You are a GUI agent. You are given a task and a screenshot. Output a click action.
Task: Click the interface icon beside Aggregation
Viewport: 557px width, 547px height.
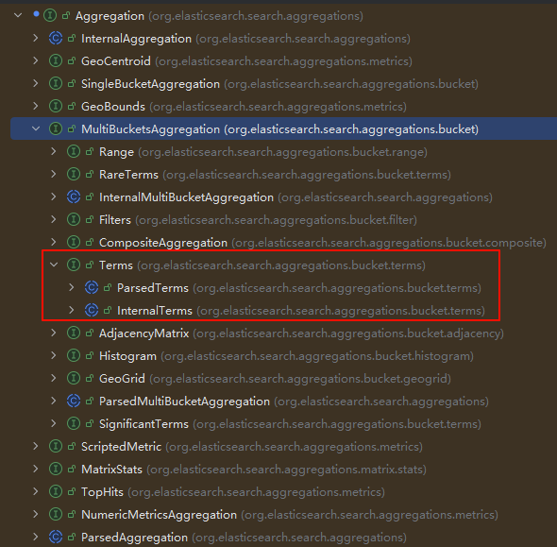tap(50, 15)
